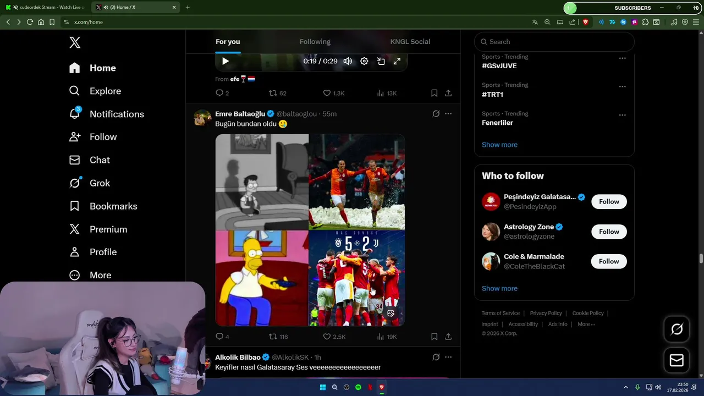704x396 pixels.
Task: Click the X logo in the sidebar
Action: 75,42
